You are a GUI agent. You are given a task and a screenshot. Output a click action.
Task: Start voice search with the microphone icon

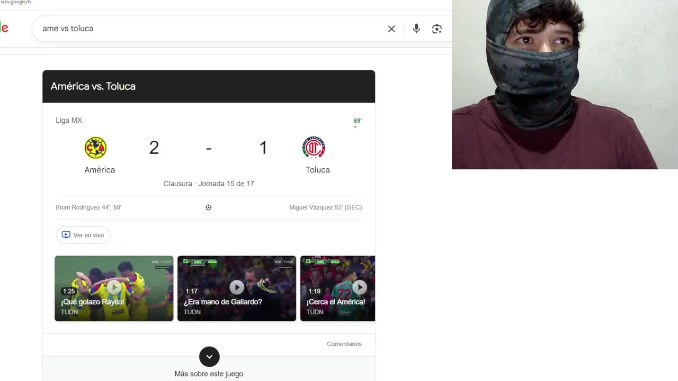pos(416,29)
